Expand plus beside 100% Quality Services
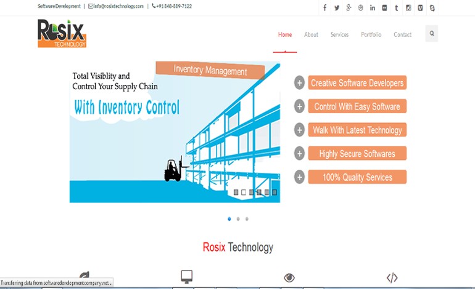The width and height of the screenshot is (475, 289). click(x=299, y=177)
